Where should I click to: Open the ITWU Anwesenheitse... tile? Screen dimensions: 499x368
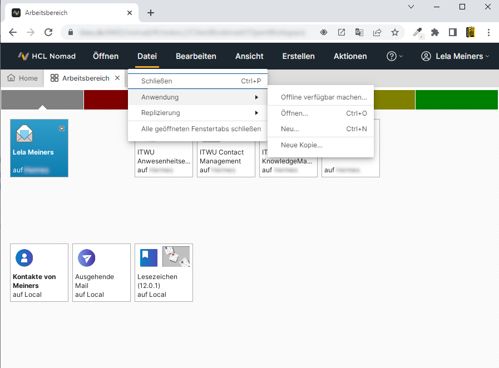[164, 160]
